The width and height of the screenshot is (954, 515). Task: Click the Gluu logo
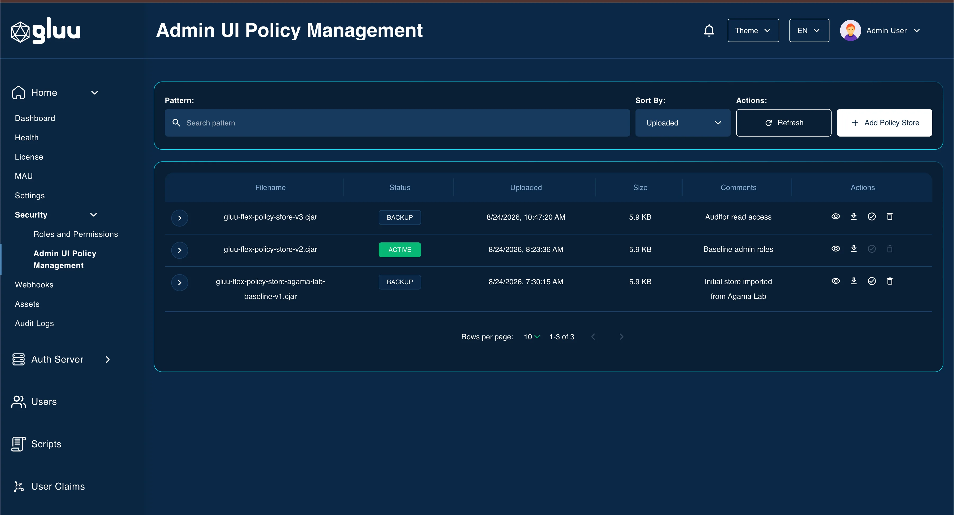point(46,31)
